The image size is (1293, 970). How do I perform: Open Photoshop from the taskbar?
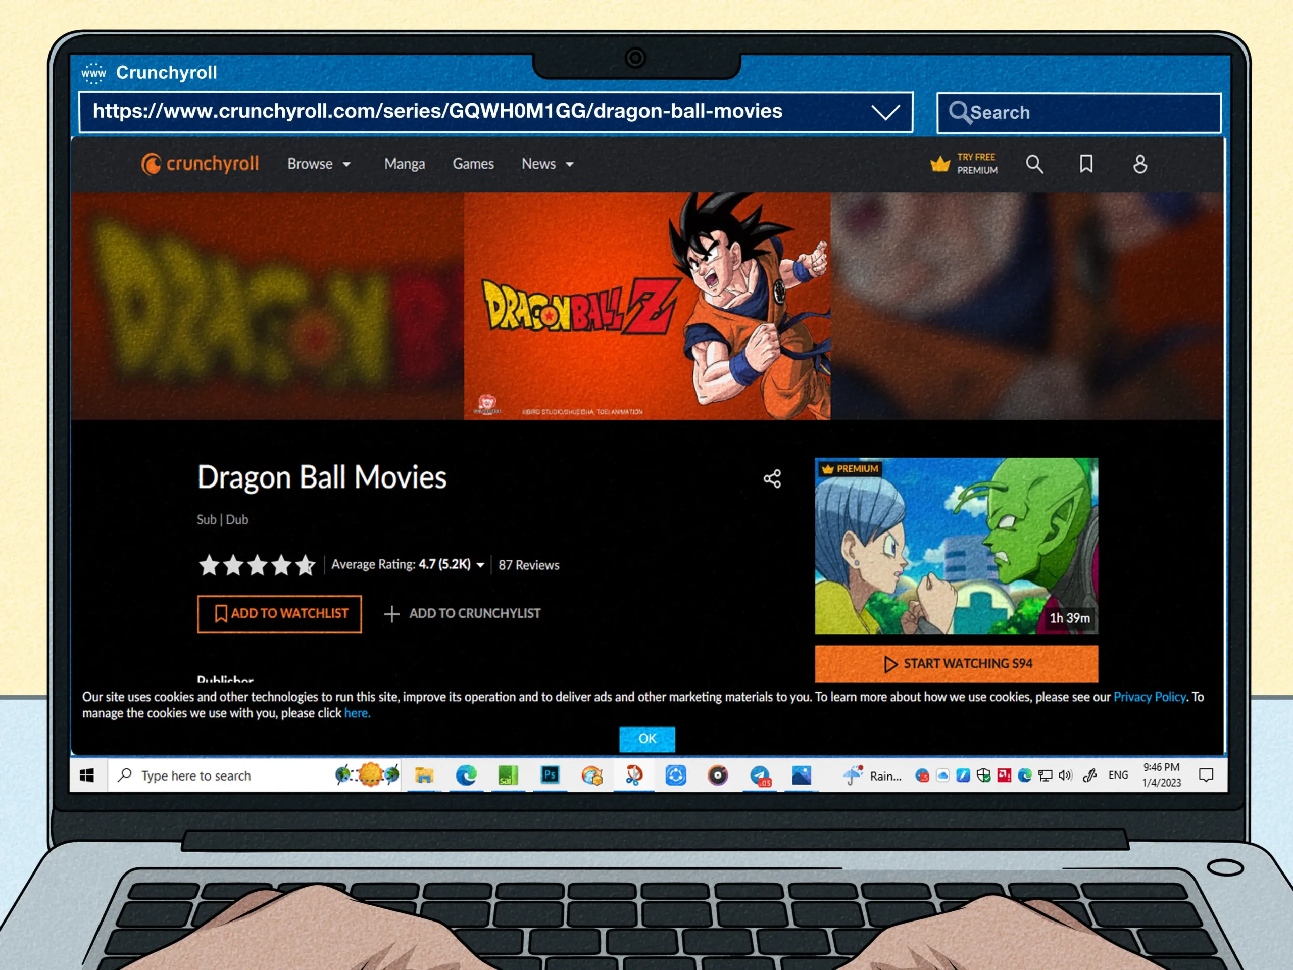pyautogui.click(x=550, y=775)
